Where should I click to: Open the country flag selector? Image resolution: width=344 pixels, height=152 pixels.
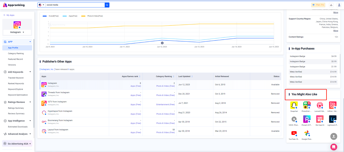pos(41,5)
